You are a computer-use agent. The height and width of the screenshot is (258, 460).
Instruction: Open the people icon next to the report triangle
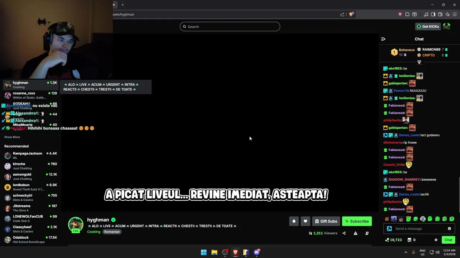pos(367,233)
